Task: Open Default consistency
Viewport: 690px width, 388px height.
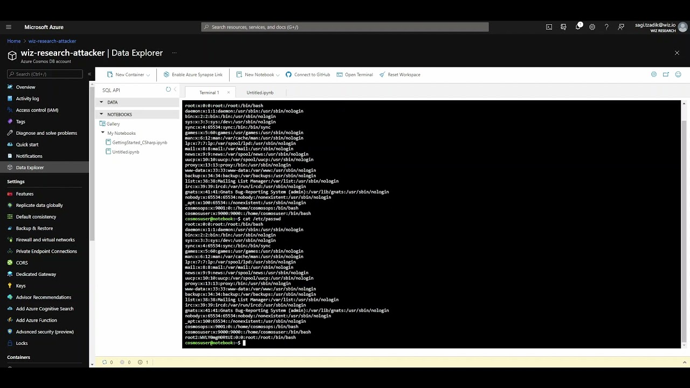Action: tap(36, 217)
